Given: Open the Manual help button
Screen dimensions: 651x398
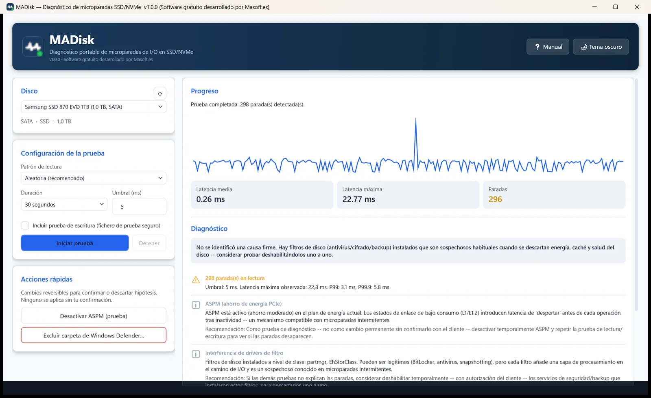Looking at the screenshot, I should click(x=548, y=47).
